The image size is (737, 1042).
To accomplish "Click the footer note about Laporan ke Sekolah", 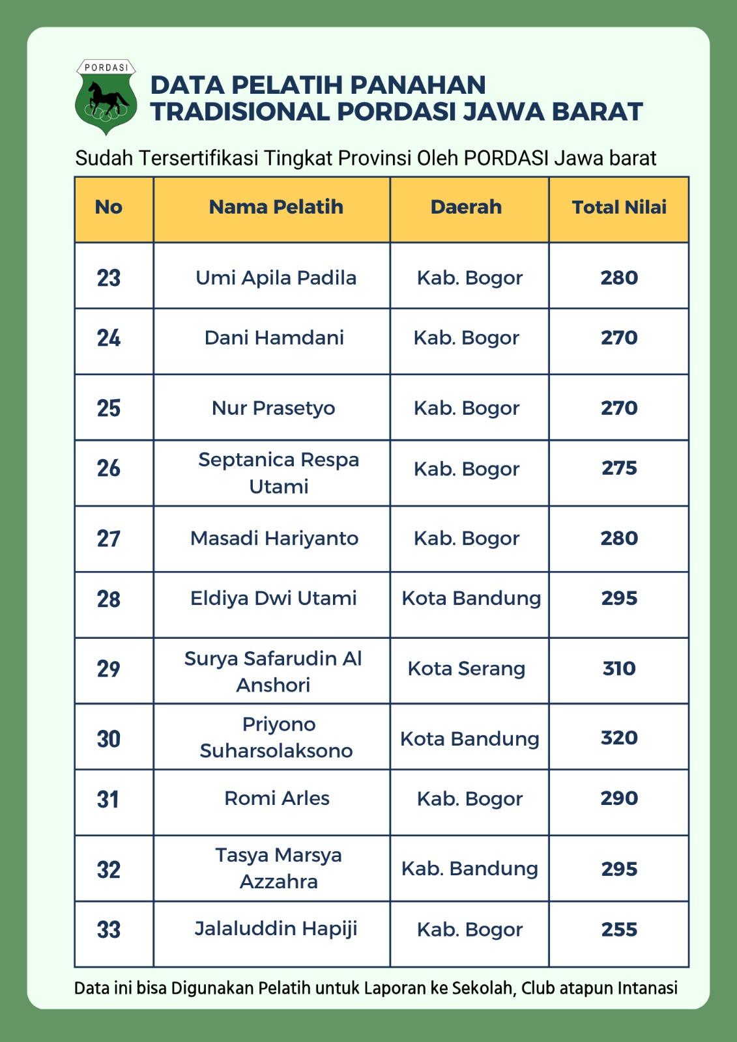I will pos(376,988).
